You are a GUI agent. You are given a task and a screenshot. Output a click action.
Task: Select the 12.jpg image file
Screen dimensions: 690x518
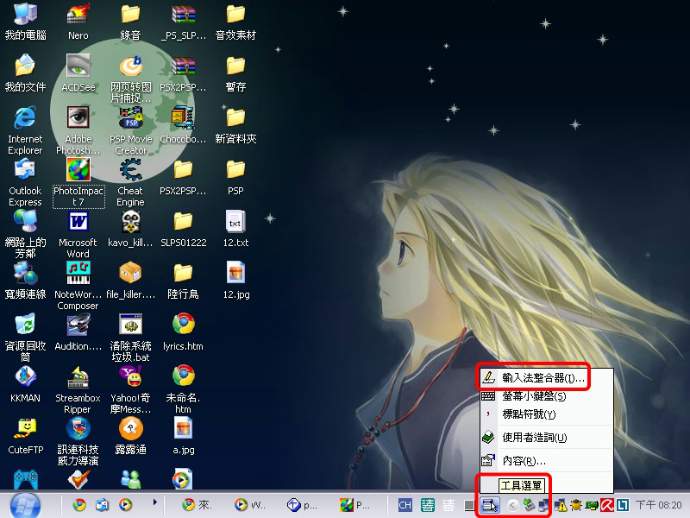coord(235,281)
